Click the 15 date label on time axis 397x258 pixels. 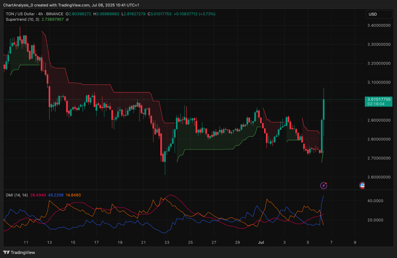click(x=73, y=242)
